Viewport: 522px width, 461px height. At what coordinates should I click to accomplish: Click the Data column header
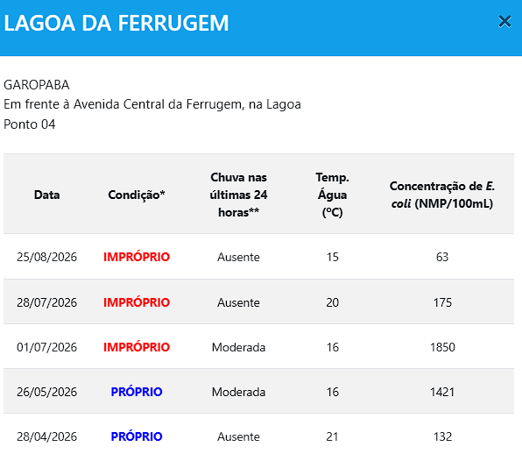pos(47,195)
